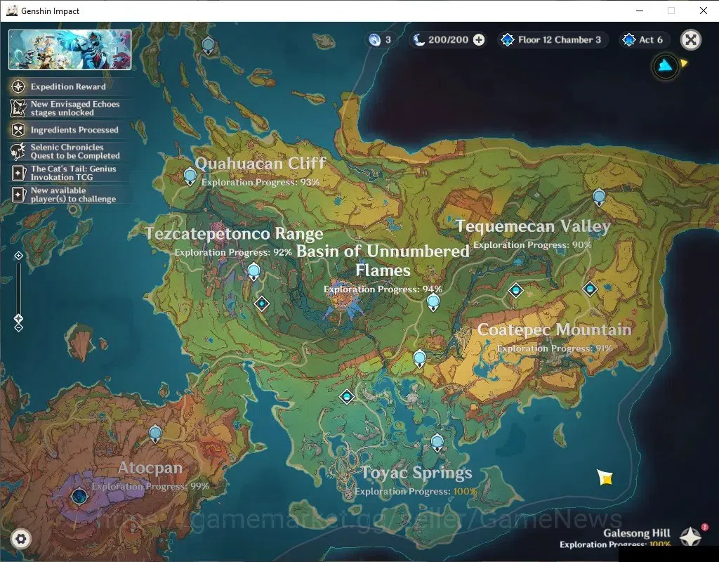Image resolution: width=719 pixels, height=562 pixels.
Task: Click Atocpan Exploration Progress: 99% text
Action: [x=150, y=486]
